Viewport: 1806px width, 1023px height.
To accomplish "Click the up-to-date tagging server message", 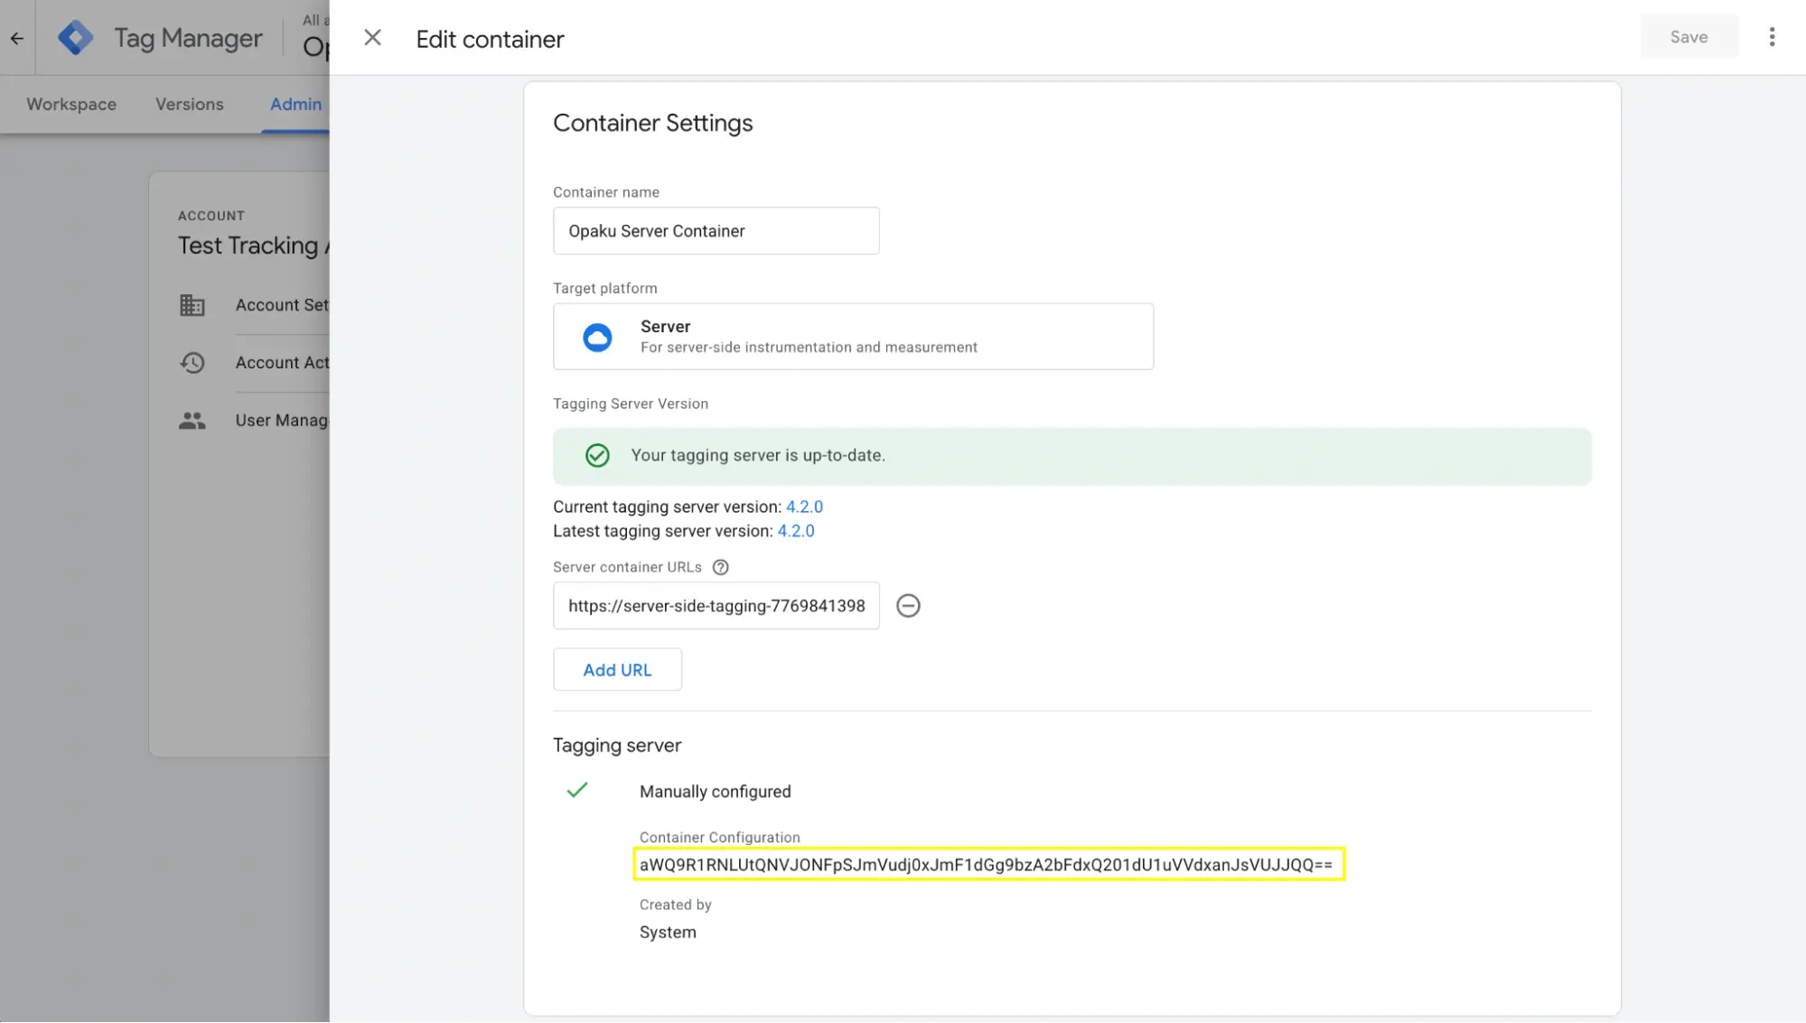I will [757, 456].
